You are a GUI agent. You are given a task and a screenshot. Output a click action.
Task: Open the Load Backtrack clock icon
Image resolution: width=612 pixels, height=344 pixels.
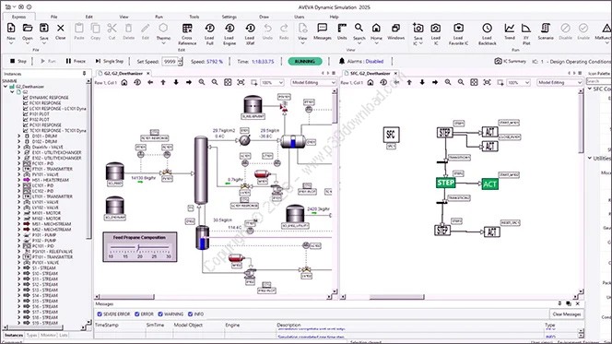[487, 28]
